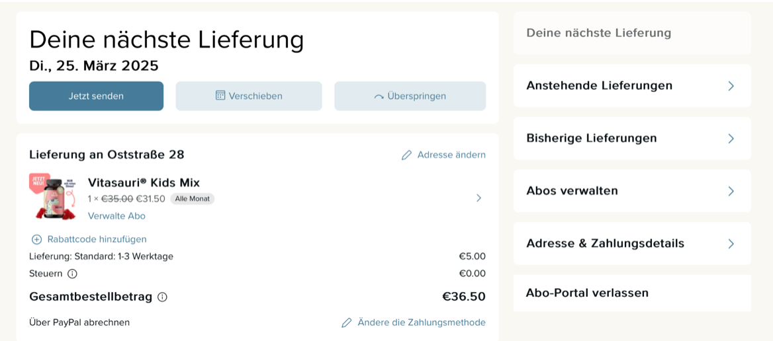
Task: Choose Abo-Portal verlassen menu item
Action: point(587,293)
